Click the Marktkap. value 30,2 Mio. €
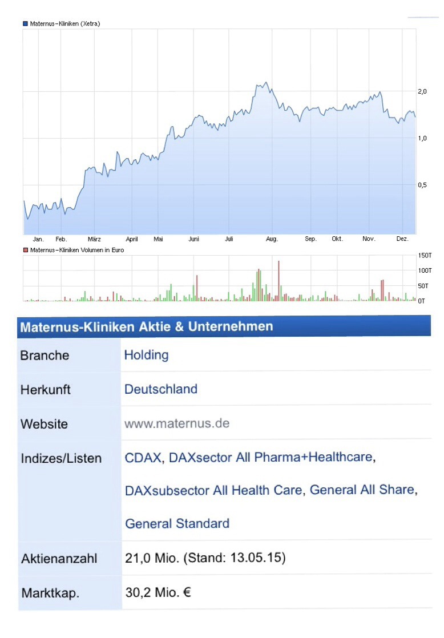This screenshot has height=638, width=444. 158,592
